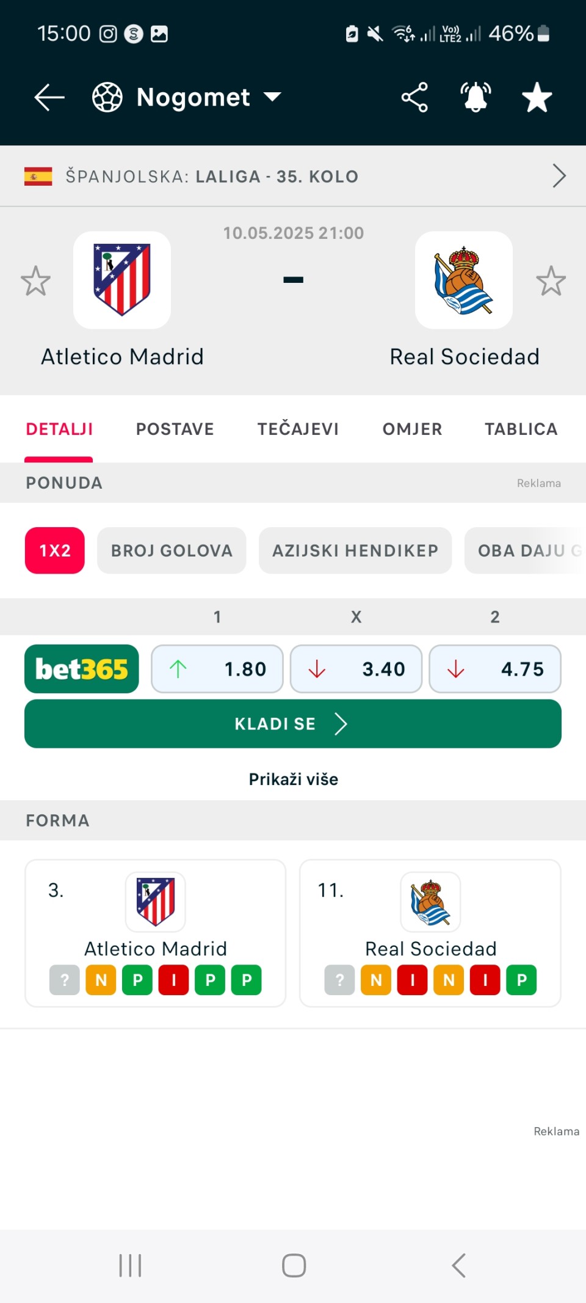Viewport: 586px width, 1303px height.
Task: Tap the Real Sociedad crest at top
Action: tap(464, 280)
